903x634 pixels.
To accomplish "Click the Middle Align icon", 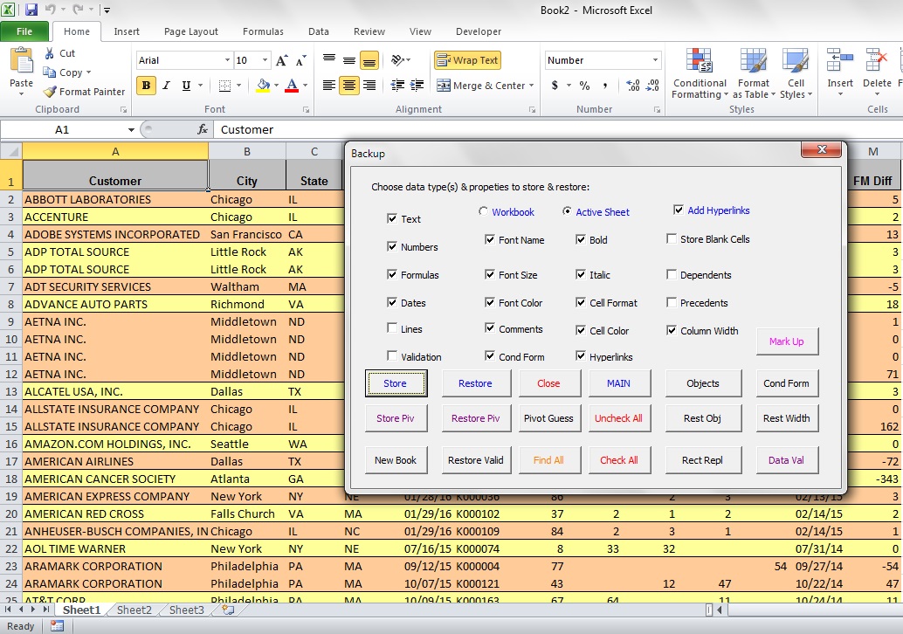I will (349, 60).
